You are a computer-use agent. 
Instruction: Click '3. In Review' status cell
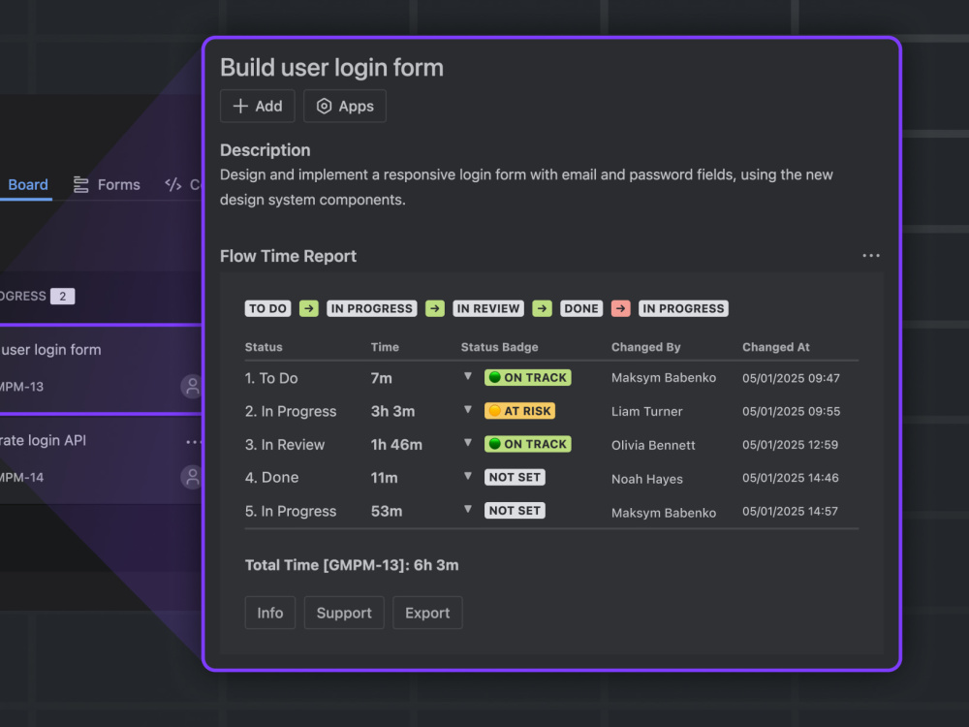(285, 445)
